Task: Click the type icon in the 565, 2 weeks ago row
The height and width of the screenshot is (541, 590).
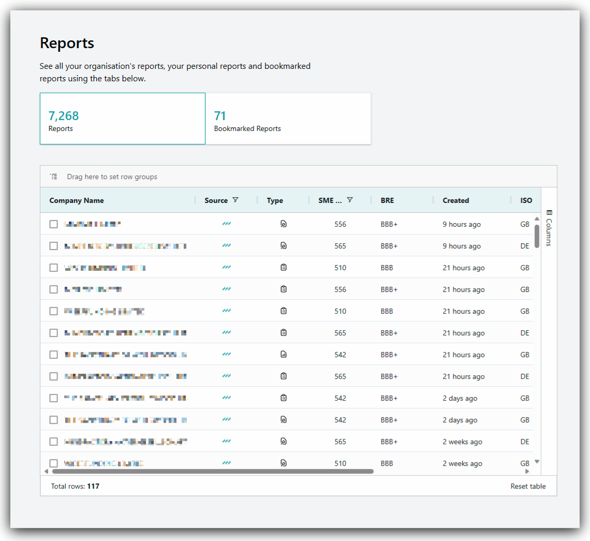Action: (x=284, y=441)
